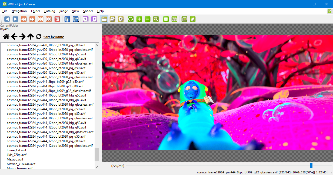The image size is (333, 175).
Task: Select cosmos_frame12924_yuv444_12bpc_bt2020_pq_qlossless.avif file
Action: [x=50, y=146]
